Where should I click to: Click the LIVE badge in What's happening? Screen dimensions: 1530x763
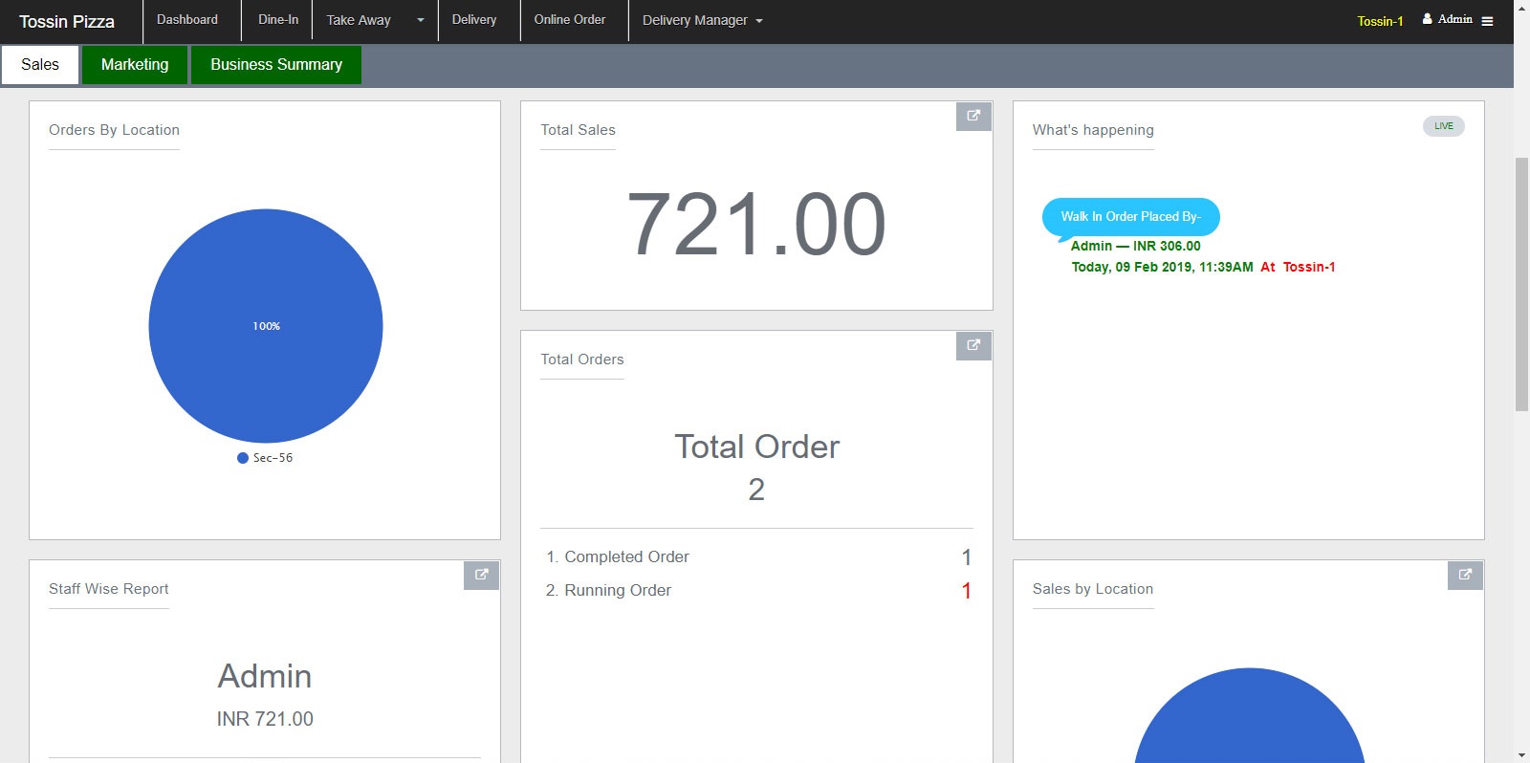(x=1443, y=126)
